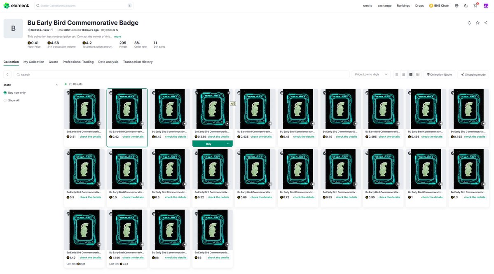The width and height of the screenshot is (494, 274).
Task: Click the green Buy button
Action: [x=208, y=144]
